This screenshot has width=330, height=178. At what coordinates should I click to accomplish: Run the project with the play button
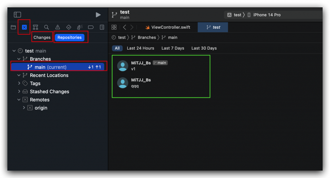[98, 15]
